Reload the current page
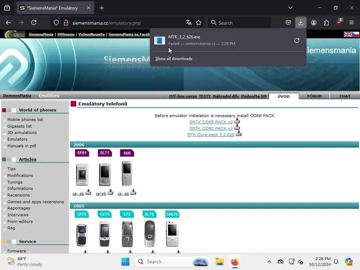 [34, 22]
